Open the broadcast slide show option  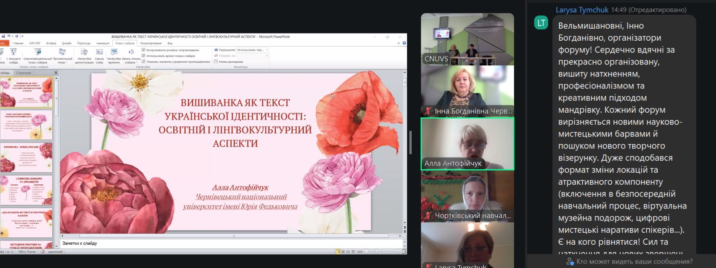click(x=38, y=55)
